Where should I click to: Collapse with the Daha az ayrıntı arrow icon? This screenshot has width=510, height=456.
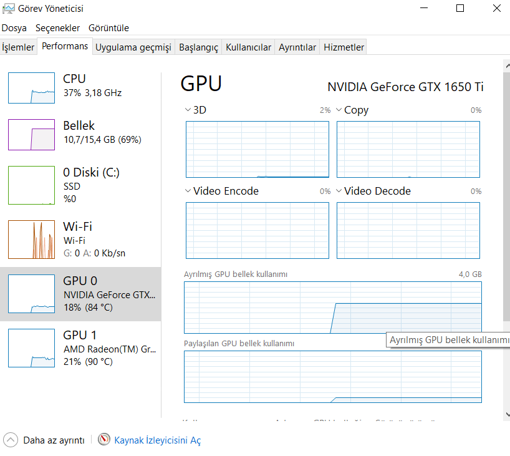tap(11, 440)
